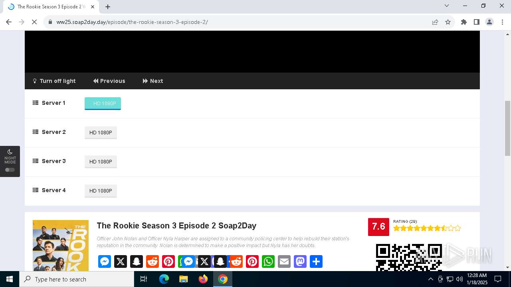Viewport: 511px width, 287px height.
Task: Click Type here to search box
Action: (x=77, y=279)
